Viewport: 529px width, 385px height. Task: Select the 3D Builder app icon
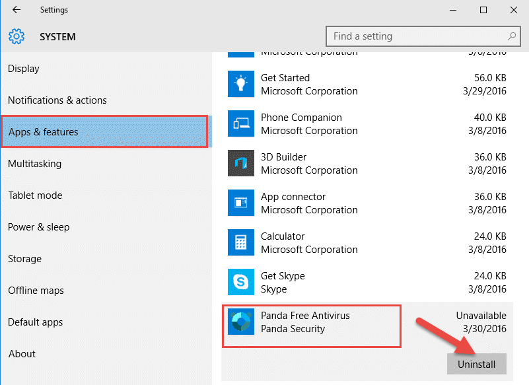click(241, 163)
